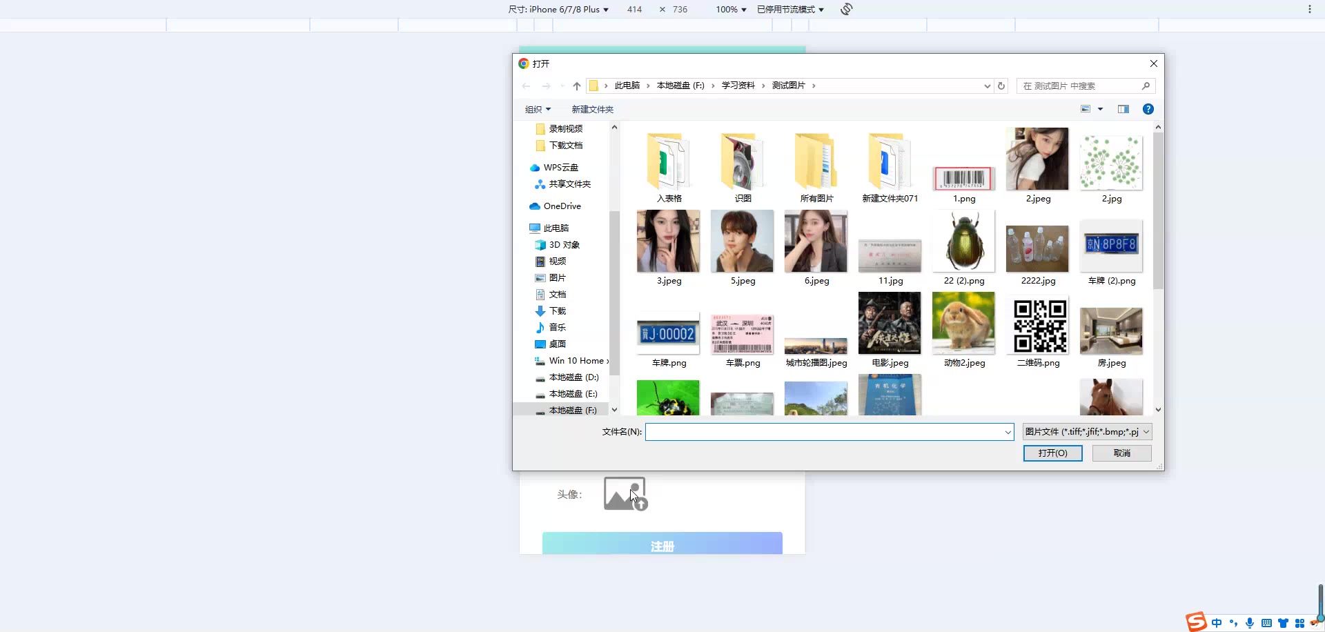Select the 动物2.jpeg rabbit image
The image size is (1325, 632).
964,330
